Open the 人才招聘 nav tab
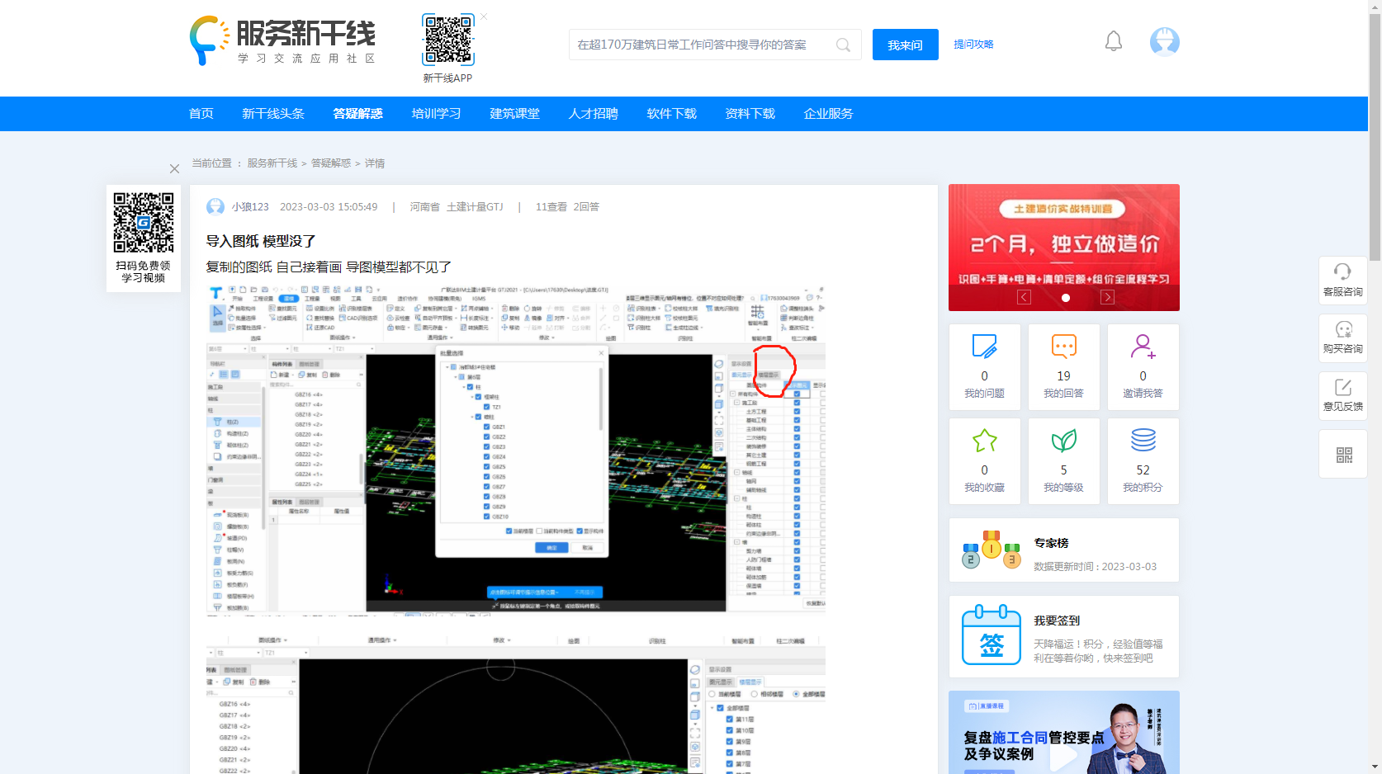Viewport: 1382px width, 774px height. [x=593, y=114]
